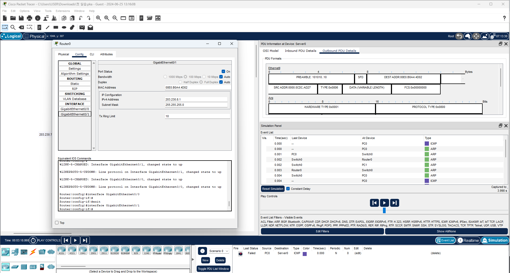The image size is (510, 273).
Task: Open the Scenario 0 dropdown
Action: (219, 251)
